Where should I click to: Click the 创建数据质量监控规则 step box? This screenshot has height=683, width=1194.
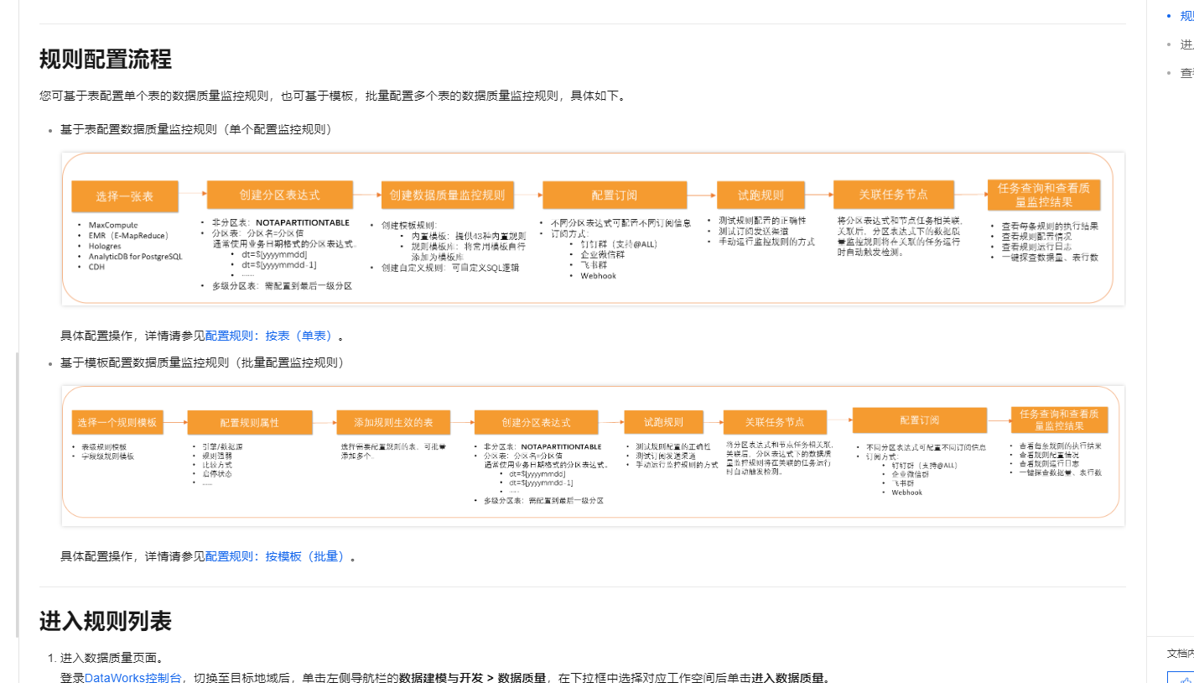pyautogui.click(x=447, y=196)
